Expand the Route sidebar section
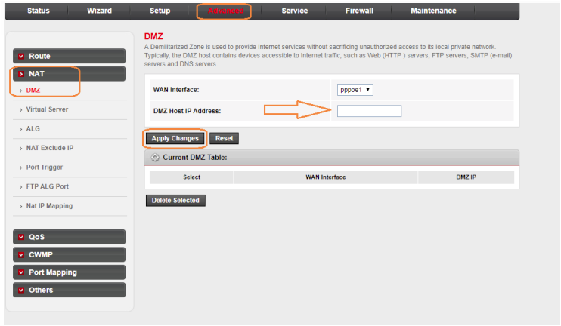The height and width of the screenshot is (326, 561). (x=69, y=56)
